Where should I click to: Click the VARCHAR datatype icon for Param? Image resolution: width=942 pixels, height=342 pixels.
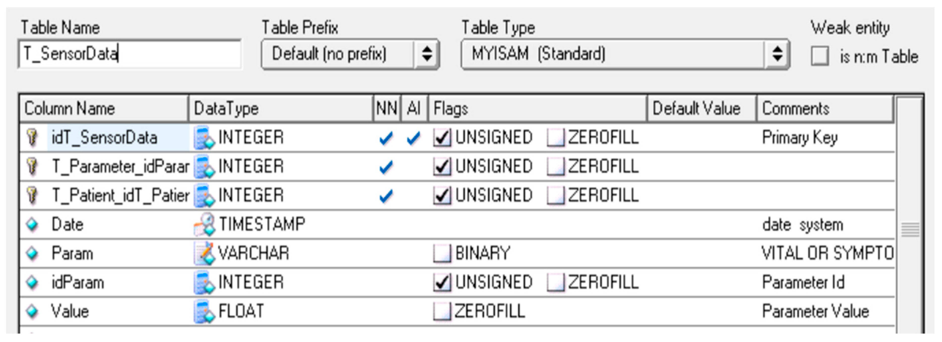click(204, 253)
